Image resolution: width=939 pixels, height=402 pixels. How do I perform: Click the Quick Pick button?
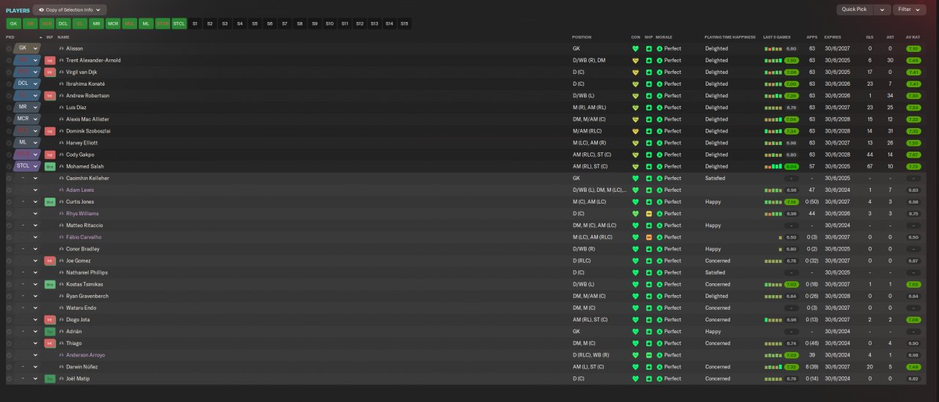coord(854,10)
